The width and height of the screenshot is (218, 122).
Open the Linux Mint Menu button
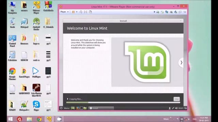[65, 108]
